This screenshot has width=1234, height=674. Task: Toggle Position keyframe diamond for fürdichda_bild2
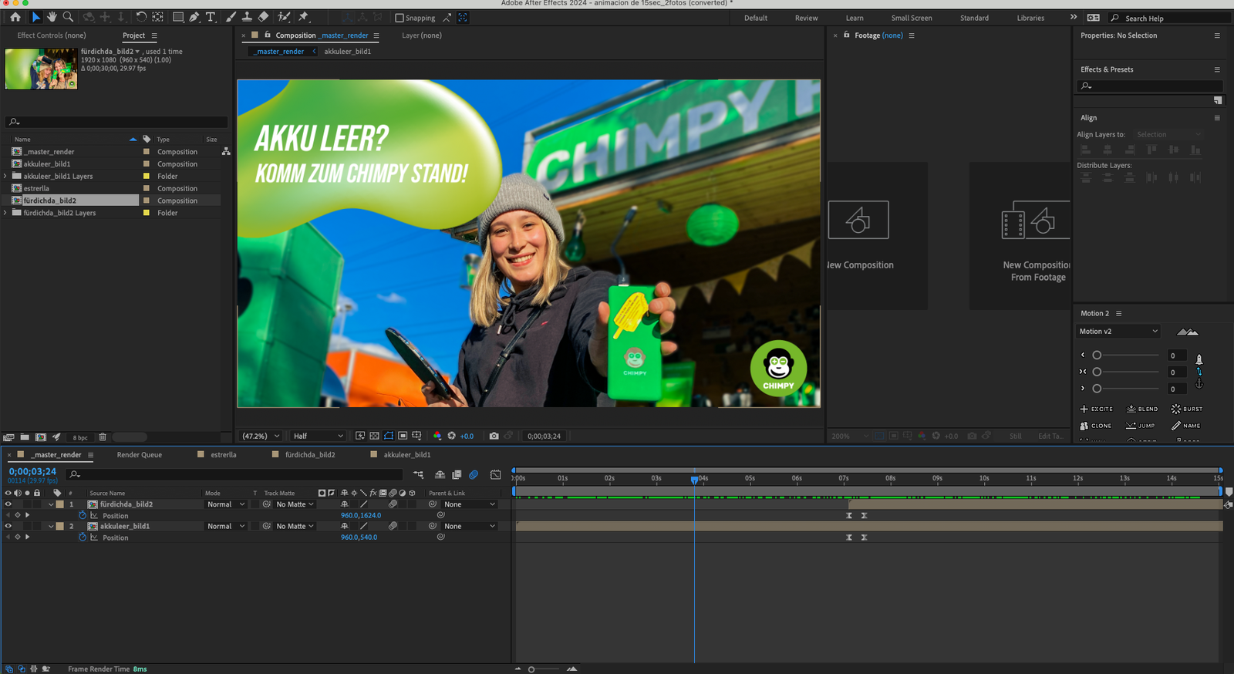tap(18, 515)
